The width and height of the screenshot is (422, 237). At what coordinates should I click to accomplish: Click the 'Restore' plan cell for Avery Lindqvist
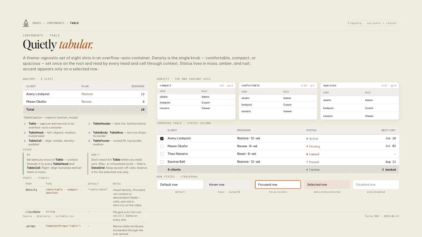(x=87, y=94)
